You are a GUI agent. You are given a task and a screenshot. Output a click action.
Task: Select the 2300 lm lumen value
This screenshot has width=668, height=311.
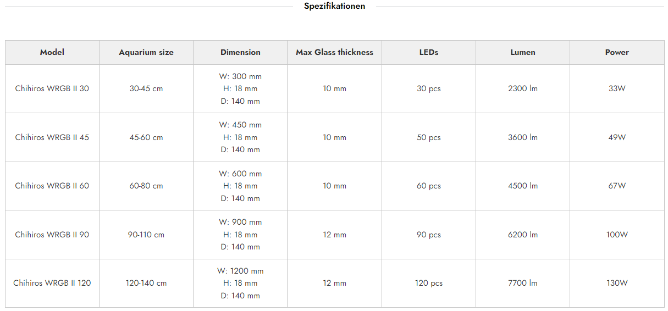click(523, 88)
